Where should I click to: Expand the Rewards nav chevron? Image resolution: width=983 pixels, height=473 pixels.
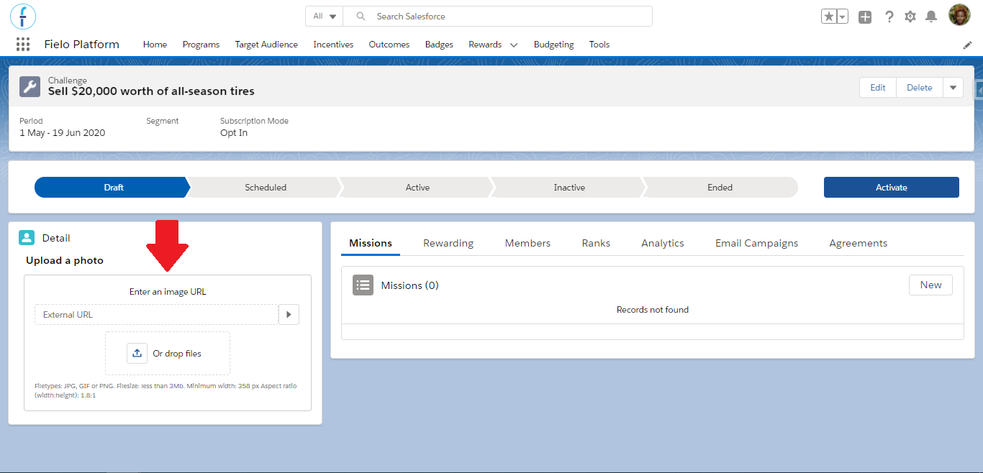pyautogui.click(x=514, y=45)
